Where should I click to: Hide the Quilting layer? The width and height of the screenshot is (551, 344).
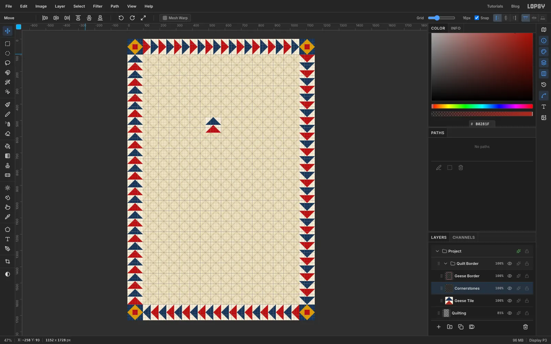point(510,313)
